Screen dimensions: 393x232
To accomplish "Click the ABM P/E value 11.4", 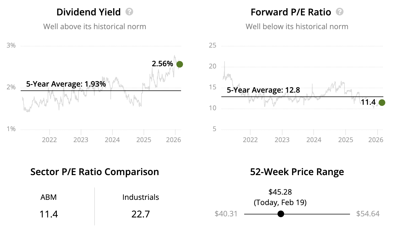I will (49, 214).
